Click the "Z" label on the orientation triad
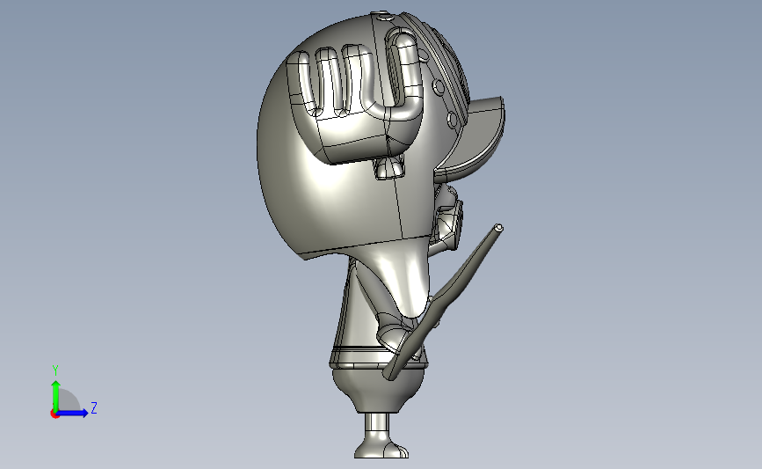Image resolution: width=762 pixels, height=469 pixels. click(x=94, y=407)
